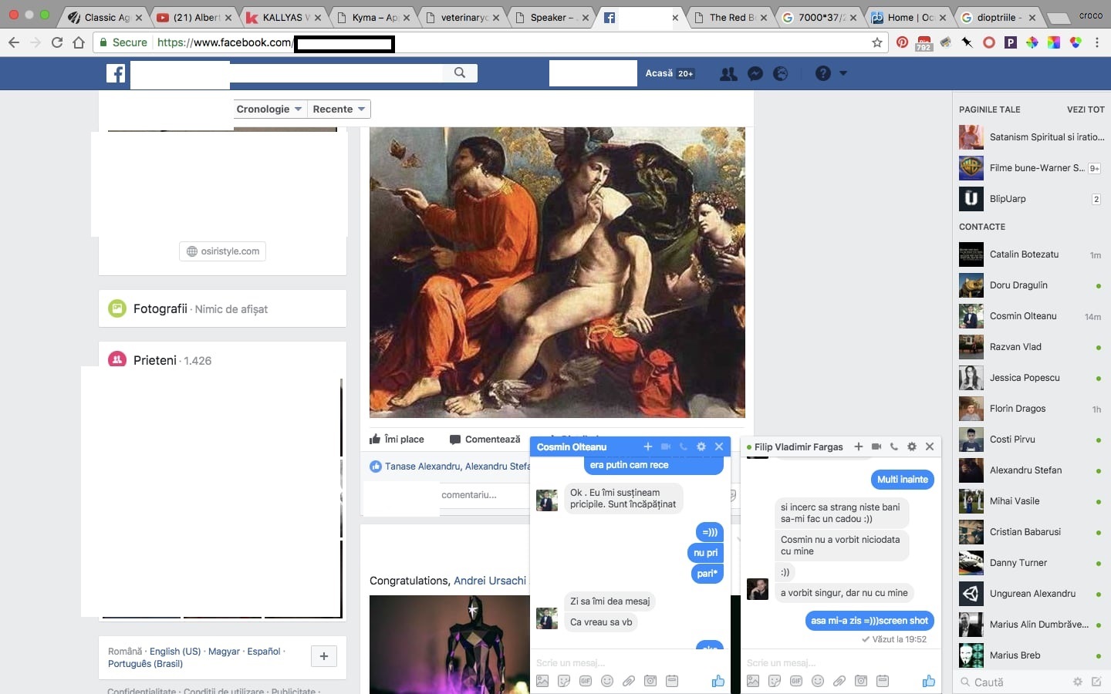Add friends to Cosmin Olteanu chat with plus icon
Screen dimensions: 1111x694
(648, 446)
